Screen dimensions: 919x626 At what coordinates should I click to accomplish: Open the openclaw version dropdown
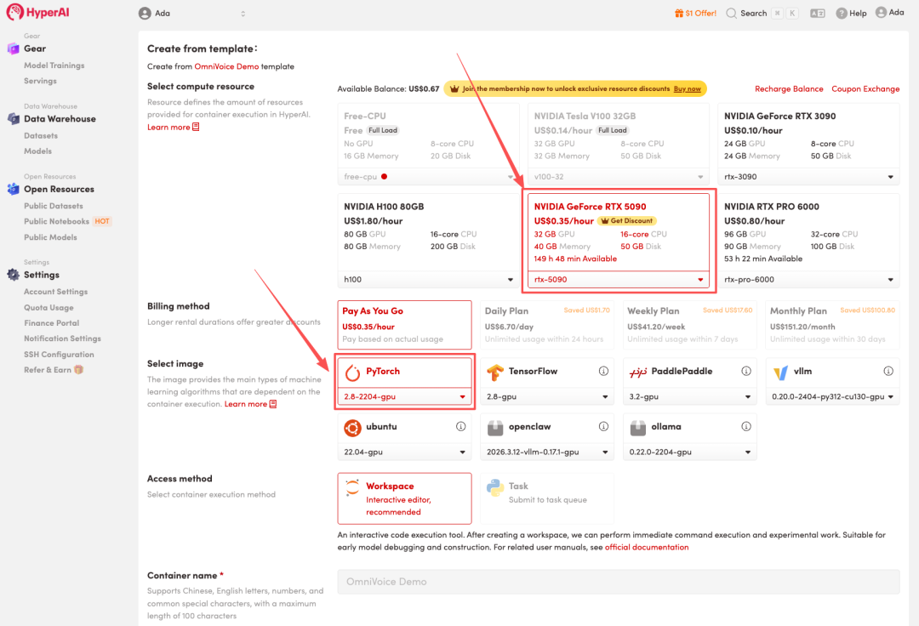pos(547,452)
